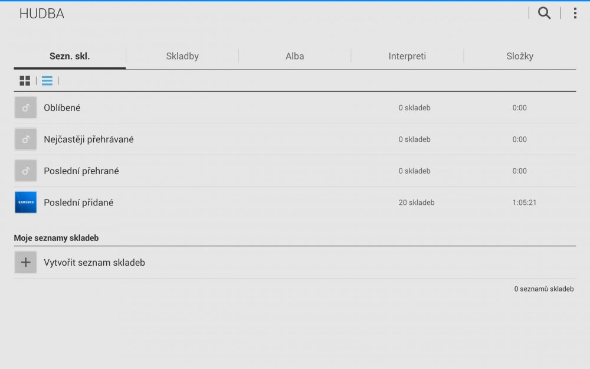590x369 pixels.
Task: Click Vytvořit seznam skladeb
Action: coord(94,262)
